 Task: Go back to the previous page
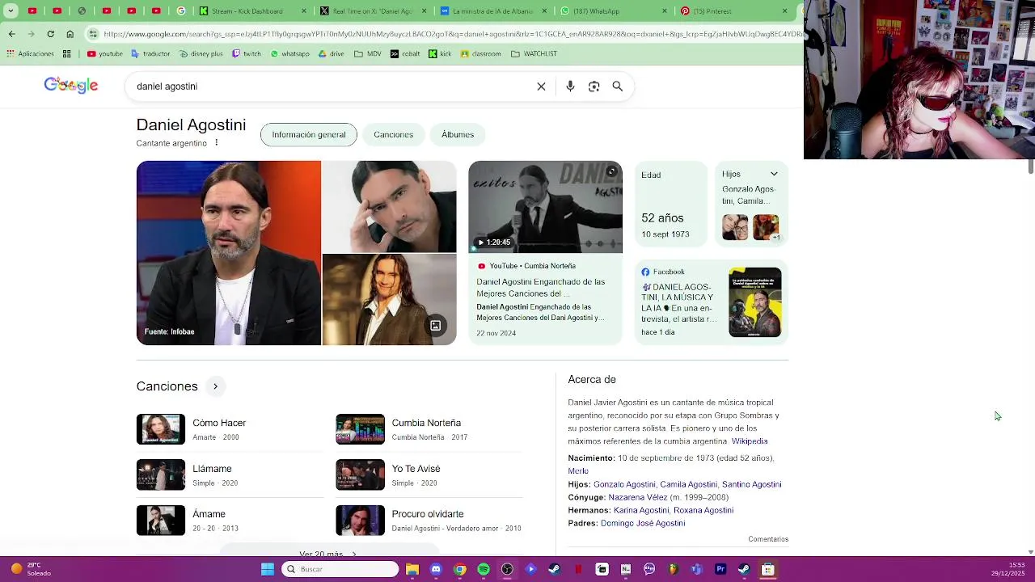point(11,34)
